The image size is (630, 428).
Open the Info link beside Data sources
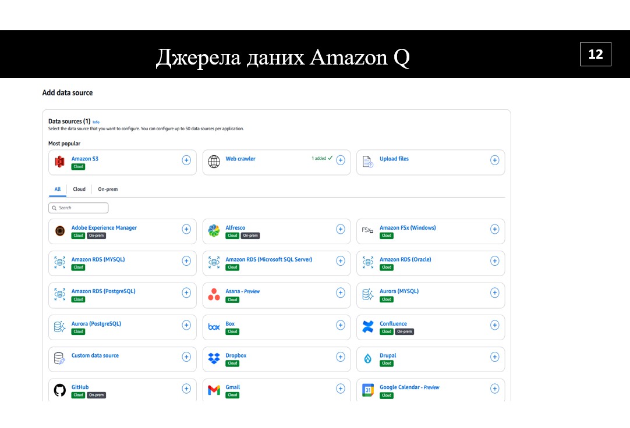[96, 122]
